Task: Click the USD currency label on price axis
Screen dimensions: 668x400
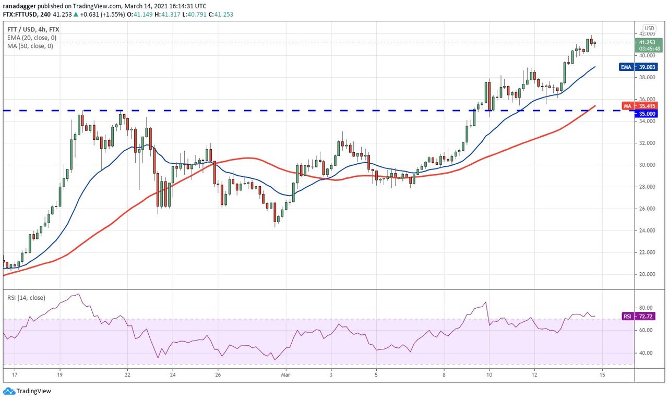Action: coord(649,28)
